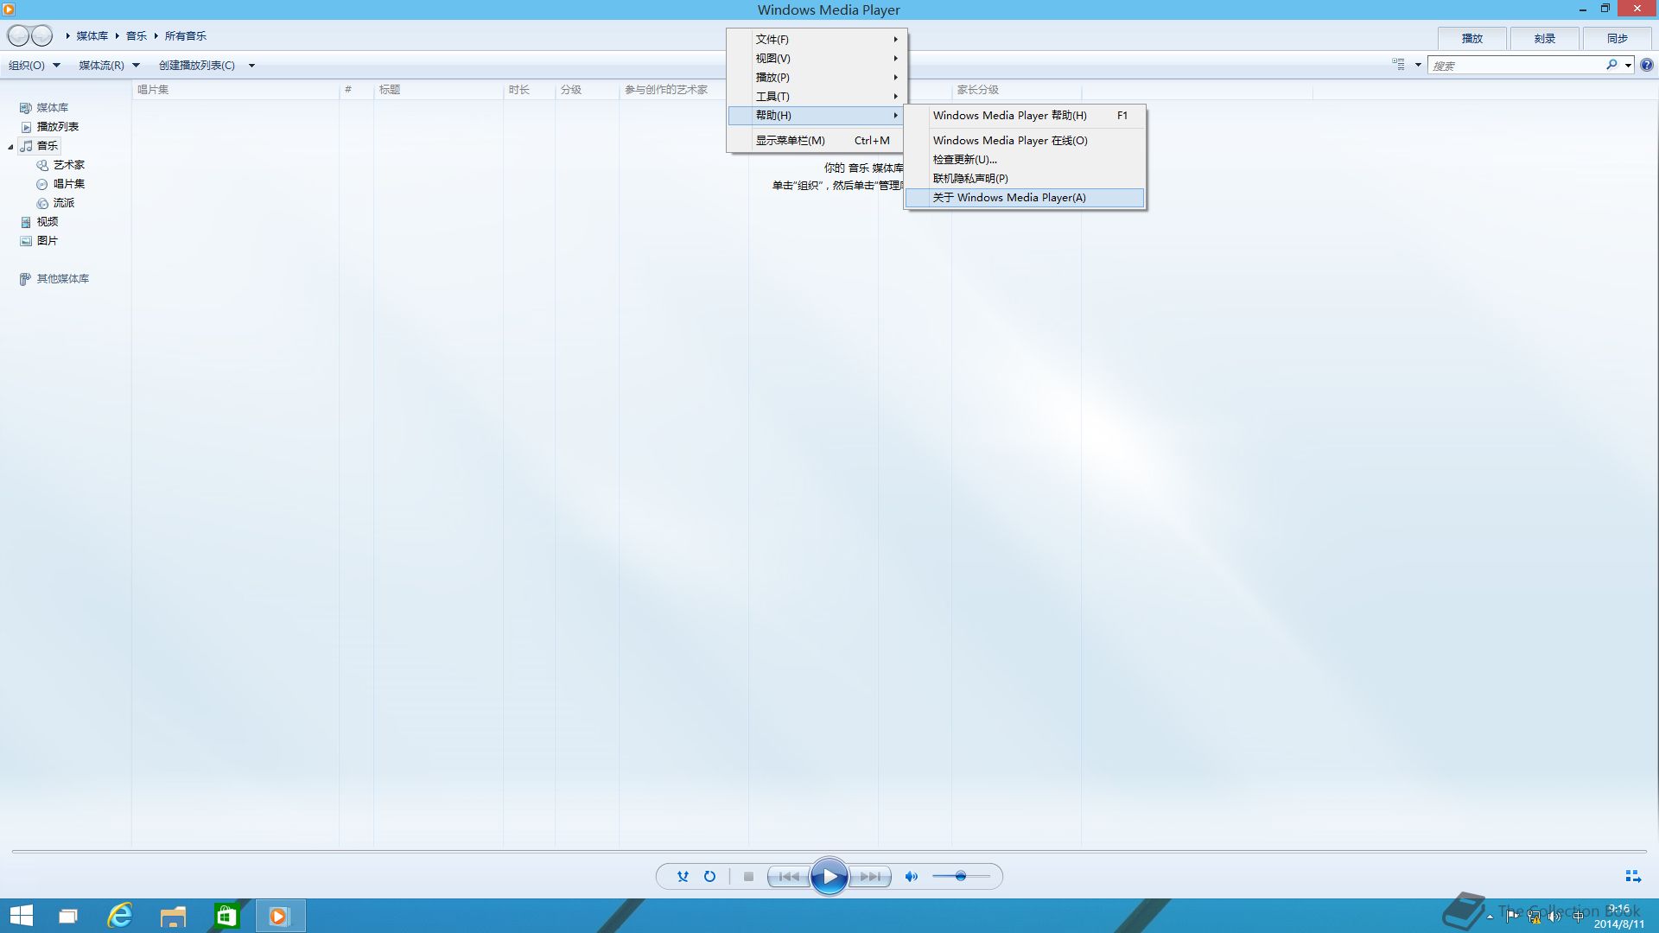Screen dimensions: 1659x933
Task: Switch to Now Playing mode icon
Action: pyautogui.click(x=1632, y=876)
